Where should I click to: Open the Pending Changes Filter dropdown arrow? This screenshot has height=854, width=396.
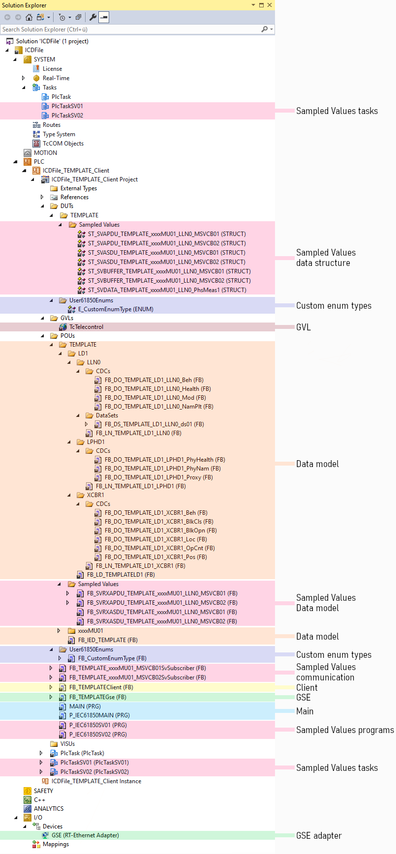click(69, 17)
